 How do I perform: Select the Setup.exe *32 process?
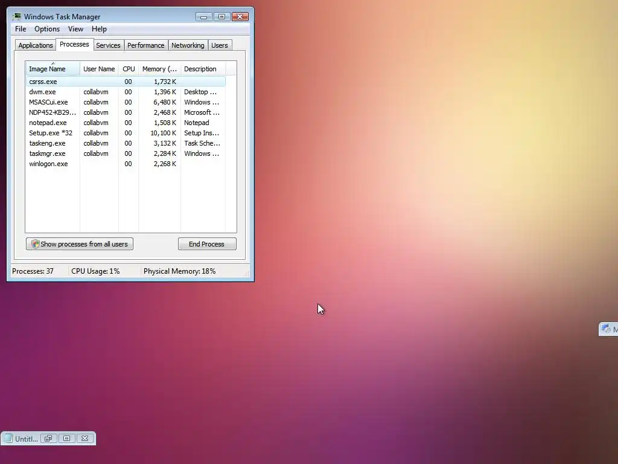pyautogui.click(x=126, y=133)
